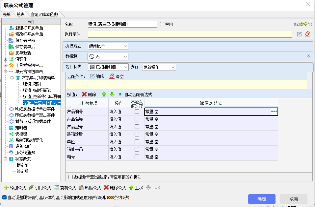Enable 数据源未查出数据时清空填报的数据项 checkbox
Viewport: 315px width, 207px height.
click(70, 177)
